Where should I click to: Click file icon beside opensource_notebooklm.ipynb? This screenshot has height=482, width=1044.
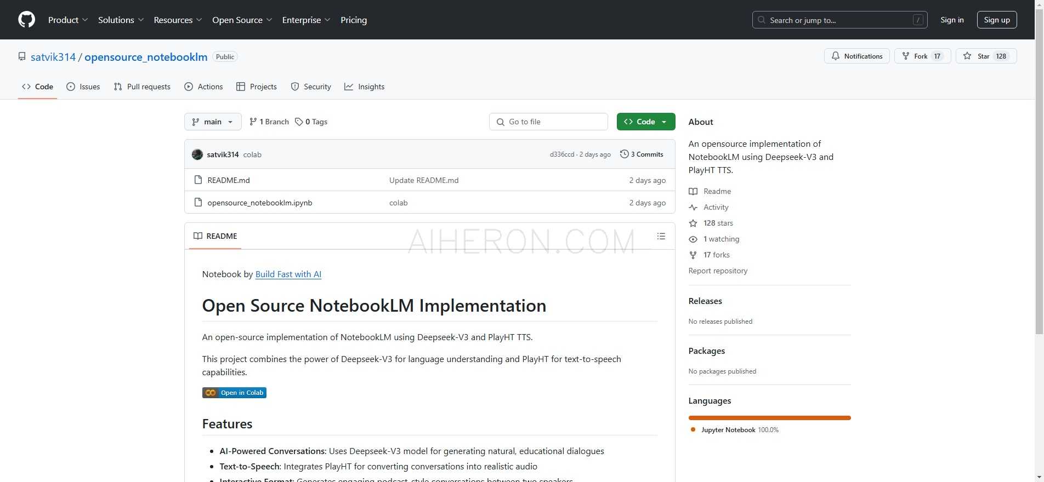coord(198,202)
